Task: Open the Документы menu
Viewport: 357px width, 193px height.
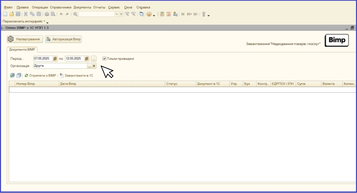Action: [82, 7]
